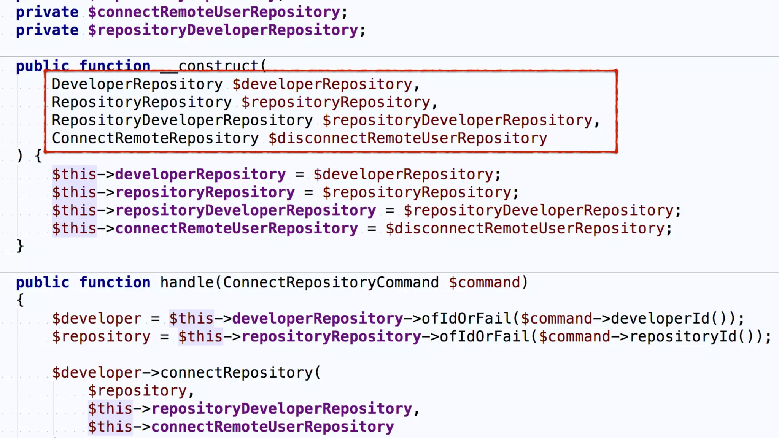Click the handle method name
This screenshot has width=779, height=438.
pyautogui.click(x=187, y=282)
